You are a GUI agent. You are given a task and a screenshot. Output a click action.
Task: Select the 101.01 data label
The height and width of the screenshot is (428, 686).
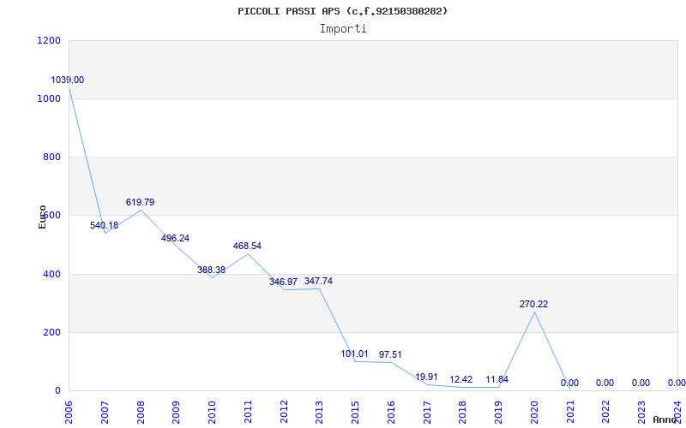355,354
